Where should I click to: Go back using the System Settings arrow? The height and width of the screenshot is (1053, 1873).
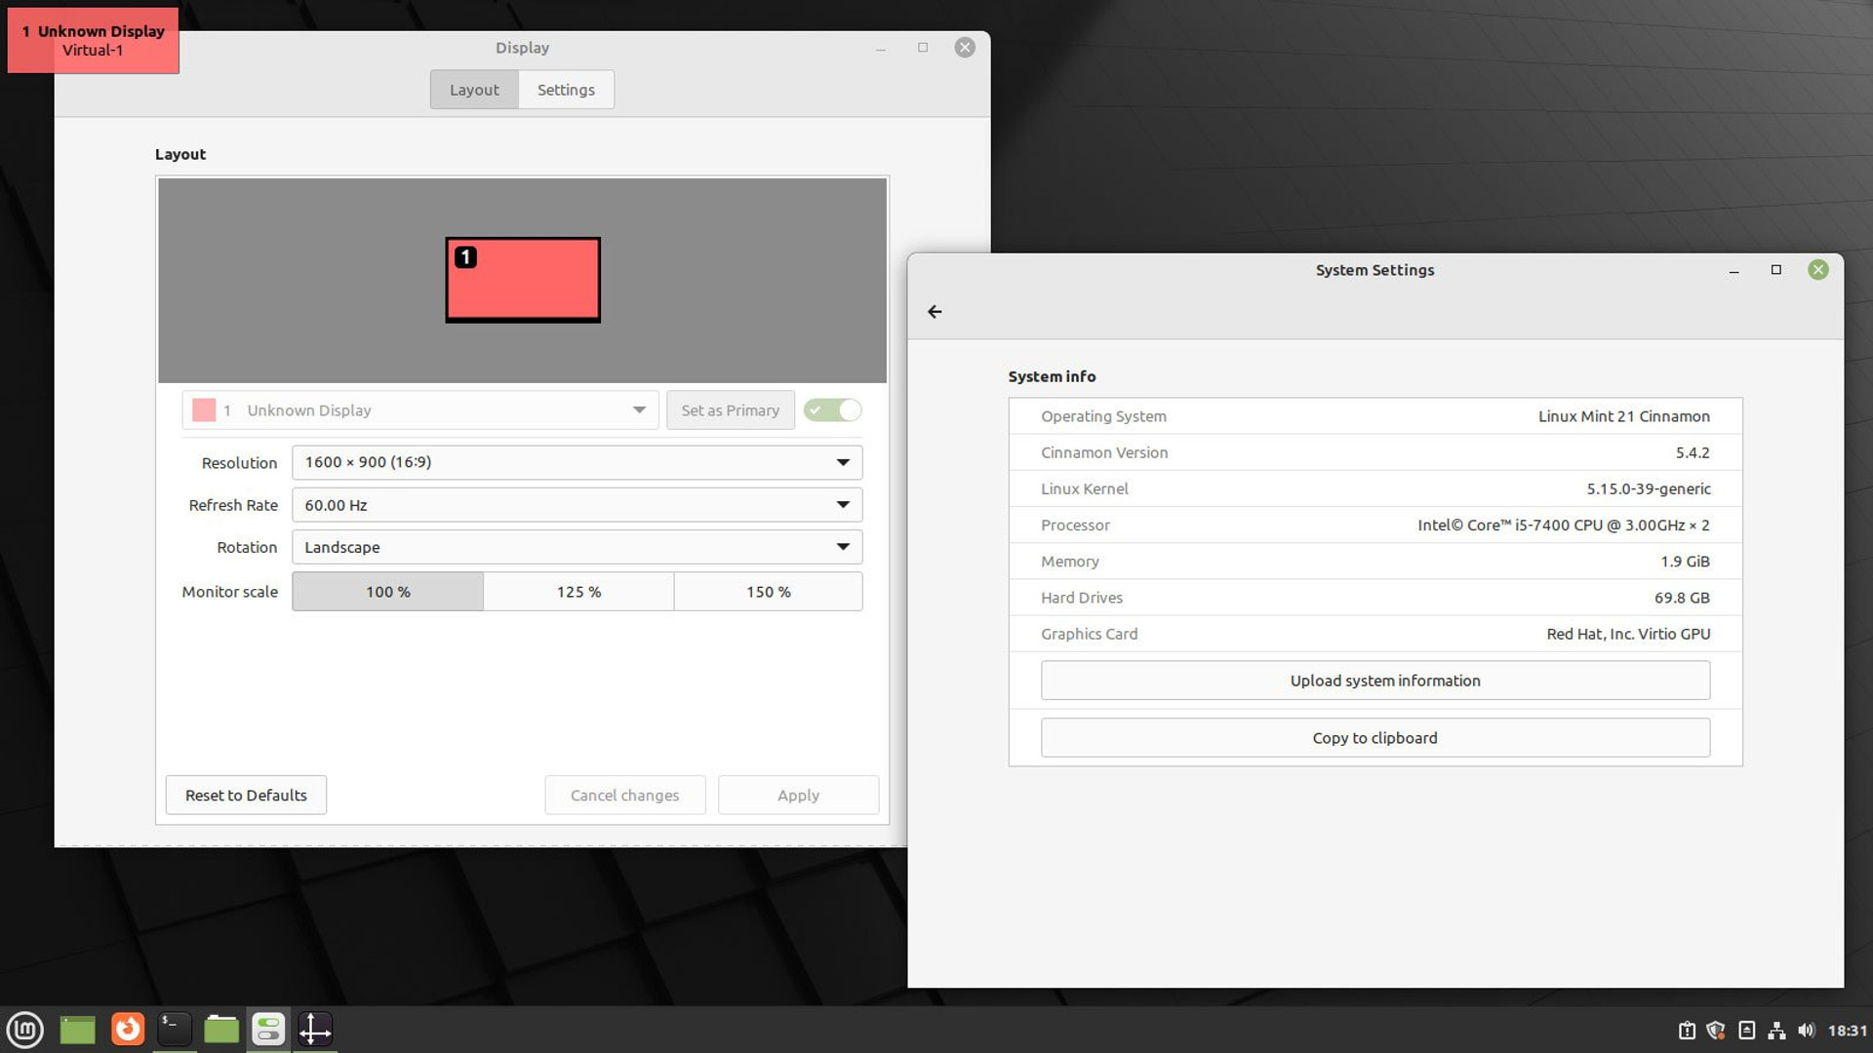pyautogui.click(x=935, y=312)
